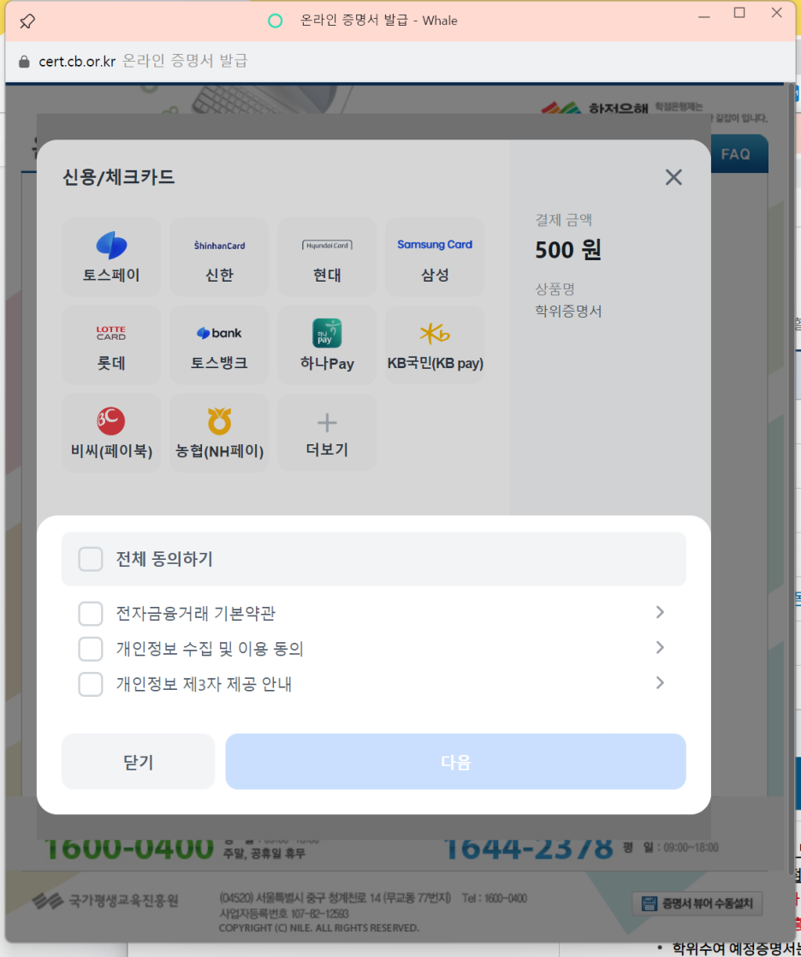Viewport: 801px width, 957px height.
Task: Choose Shinhan Card (신한)
Action: click(x=219, y=257)
